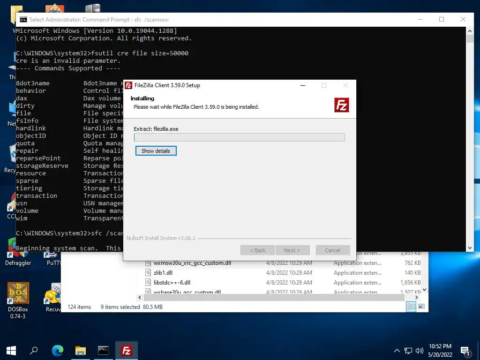Viewport: 480px width, 360px height.
Task: Click Explorer horizontal scrollbar left arrow
Action: pos(140,297)
